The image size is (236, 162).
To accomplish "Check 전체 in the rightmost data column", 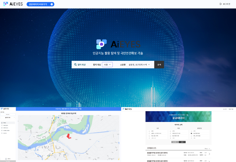I will click(x=192, y=131).
